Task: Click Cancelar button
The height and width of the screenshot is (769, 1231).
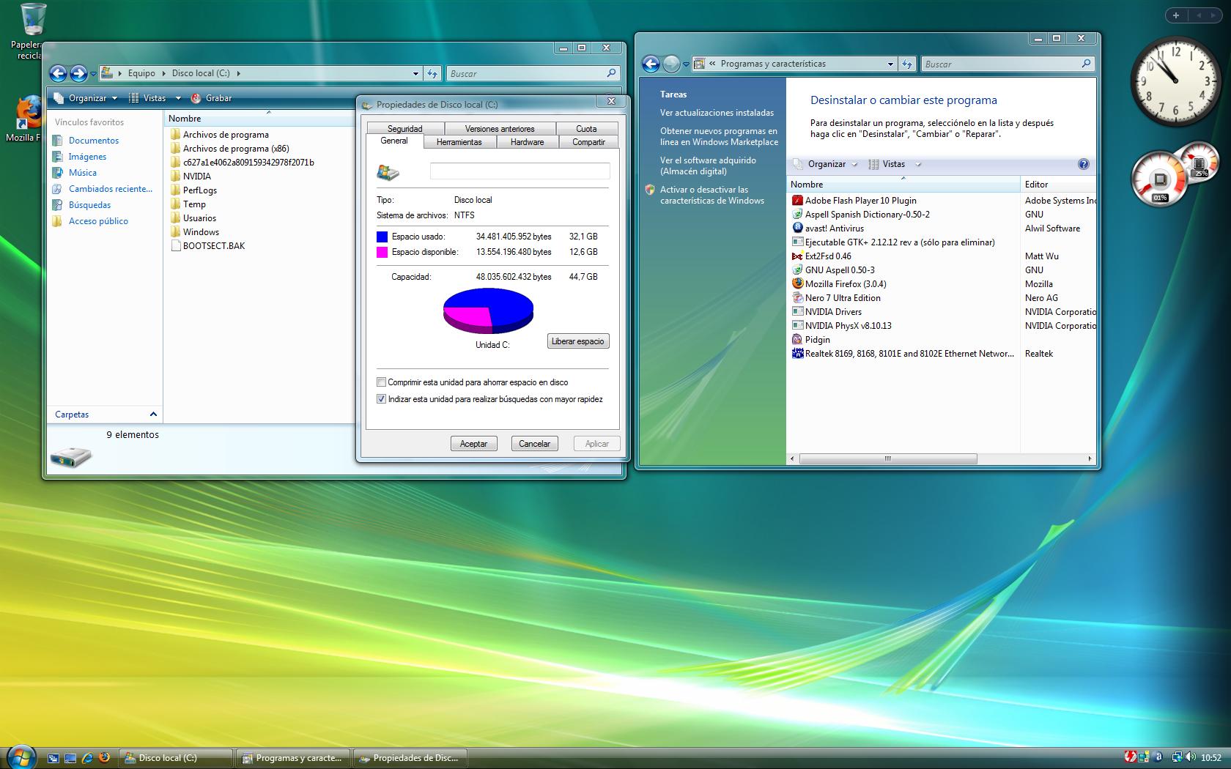Action: tap(535, 444)
